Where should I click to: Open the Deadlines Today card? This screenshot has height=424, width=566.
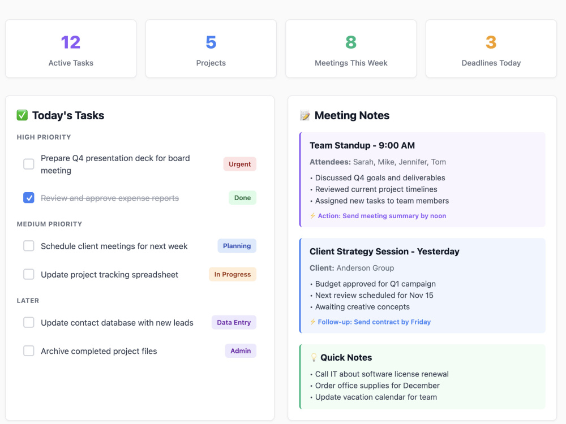[491, 49]
